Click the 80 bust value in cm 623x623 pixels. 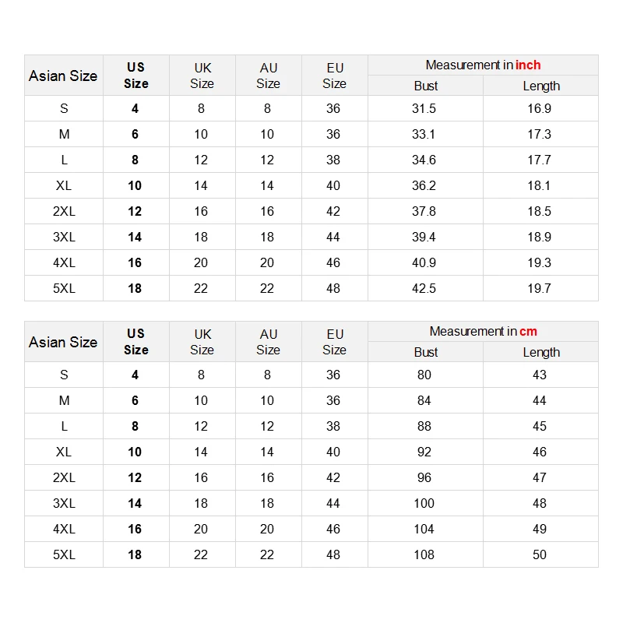coord(424,375)
